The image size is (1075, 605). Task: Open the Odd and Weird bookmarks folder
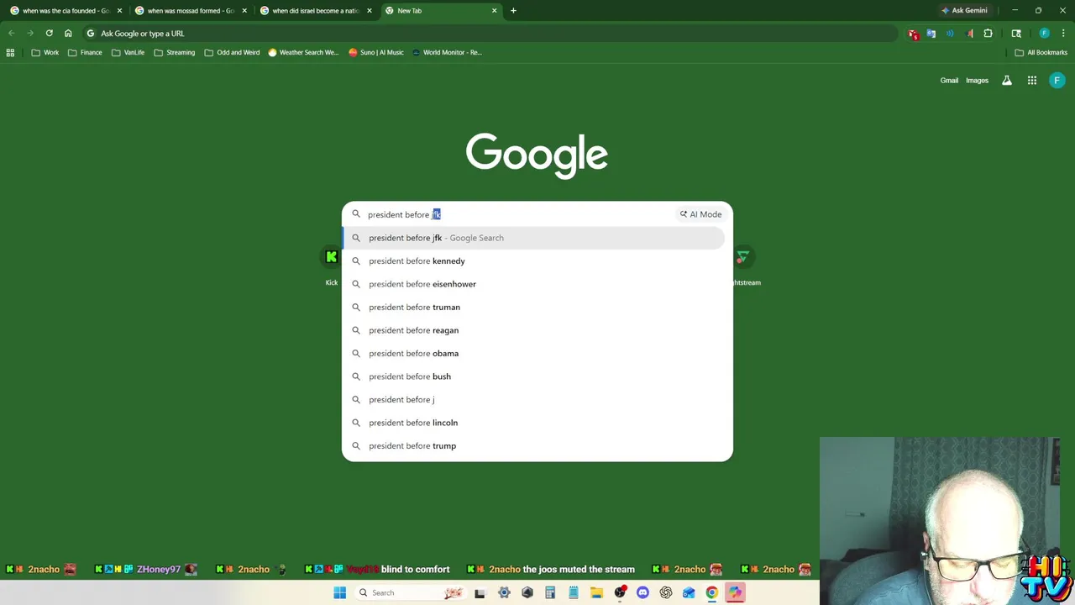click(233, 52)
